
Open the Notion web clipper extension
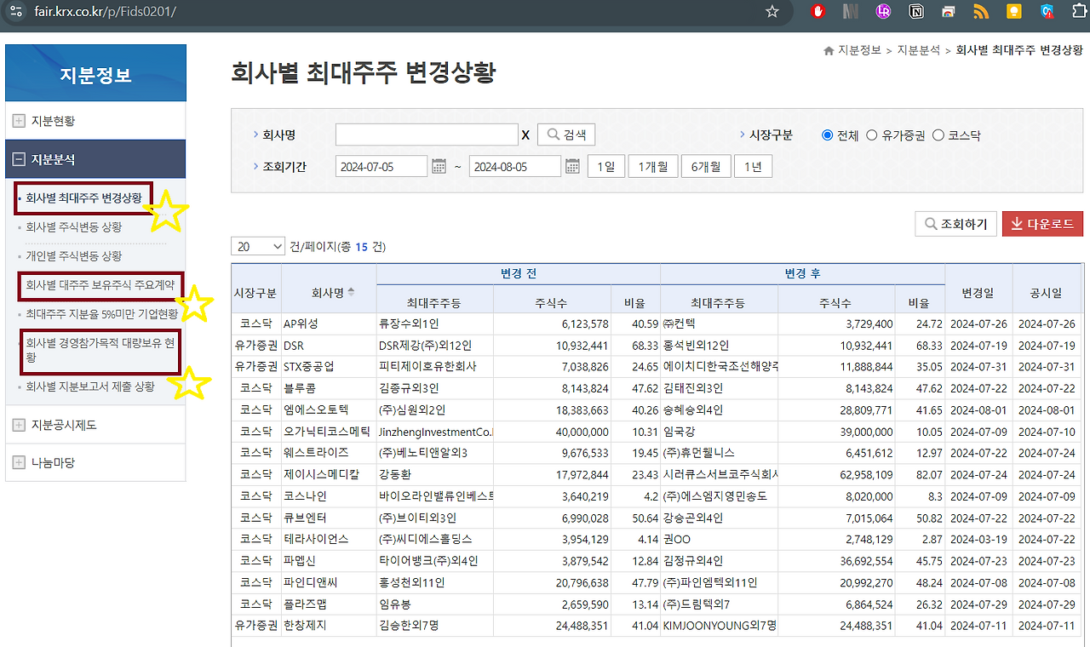(916, 12)
